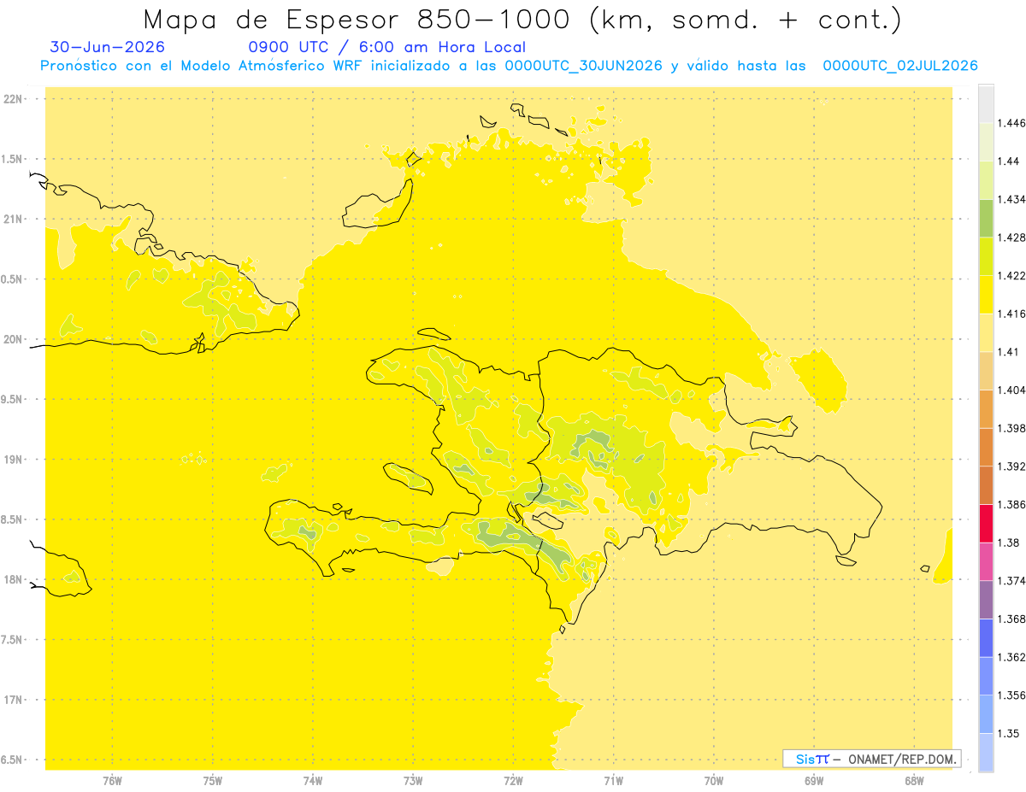The width and height of the screenshot is (1026, 792).
Task: Click the 'ONAMET/REP.DOM.' credit box
Action: point(872,759)
